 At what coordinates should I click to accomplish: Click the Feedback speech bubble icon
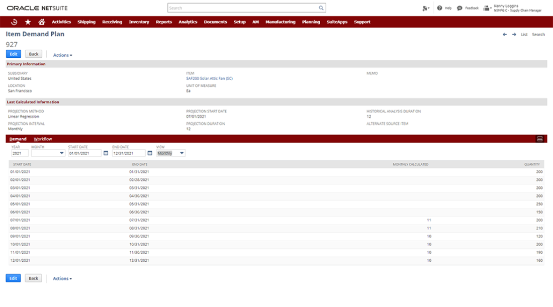click(x=459, y=8)
